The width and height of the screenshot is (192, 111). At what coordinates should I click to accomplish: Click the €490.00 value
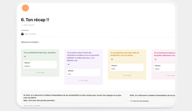click(x=27, y=66)
